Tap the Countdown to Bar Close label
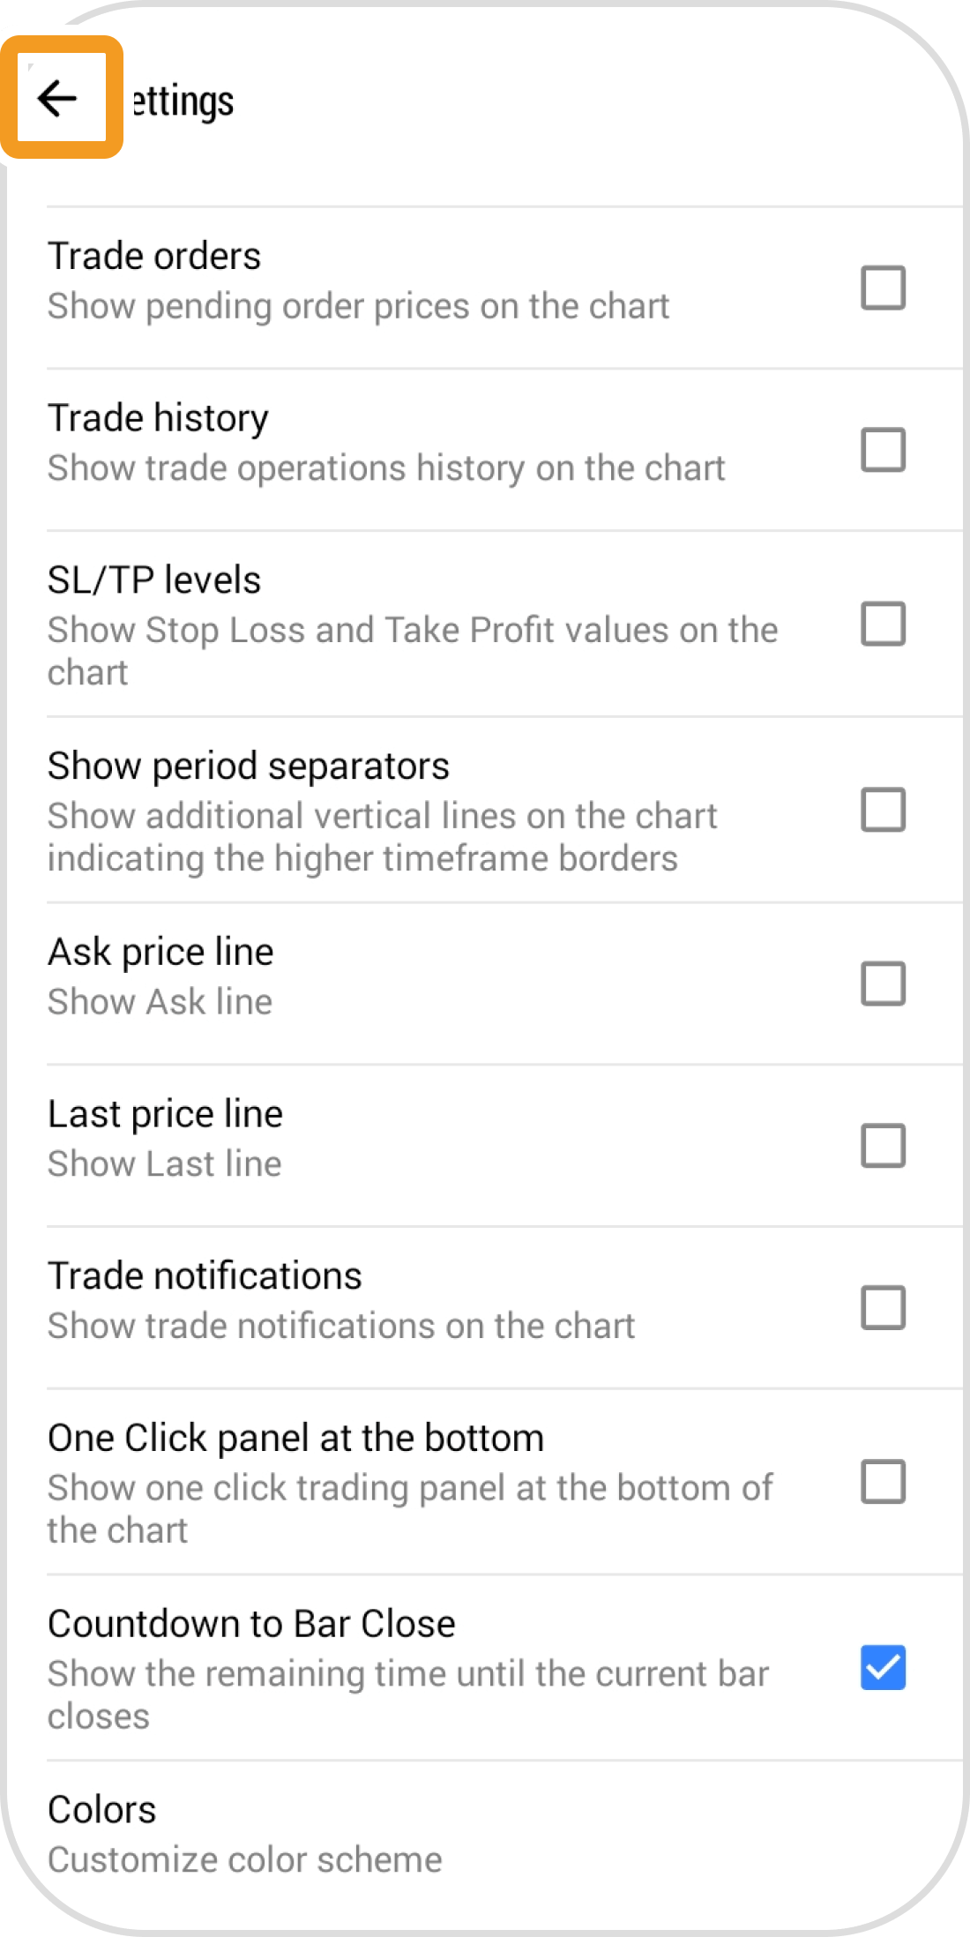Screen dimensions: 970x1937 (251, 1624)
